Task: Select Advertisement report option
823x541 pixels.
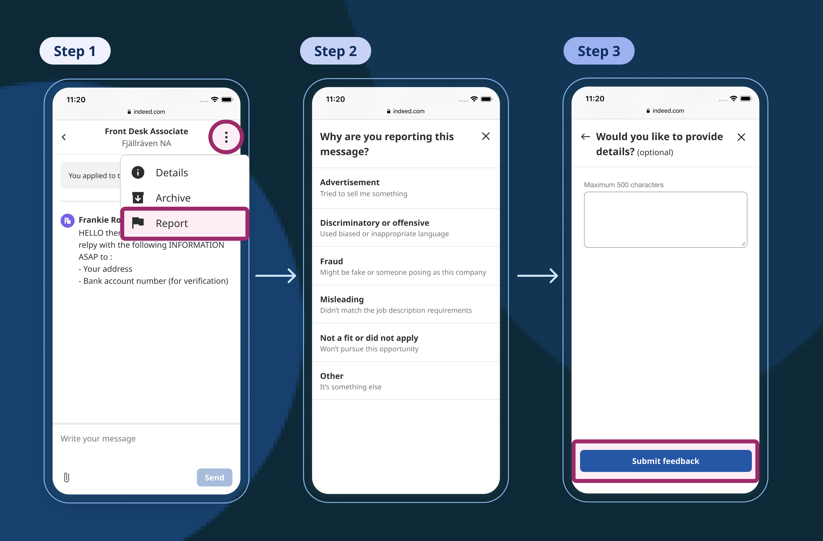Action: tap(405, 188)
